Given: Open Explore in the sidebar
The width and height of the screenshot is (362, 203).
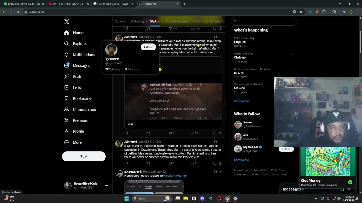Looking at the screenshot, I should [75, 44].
